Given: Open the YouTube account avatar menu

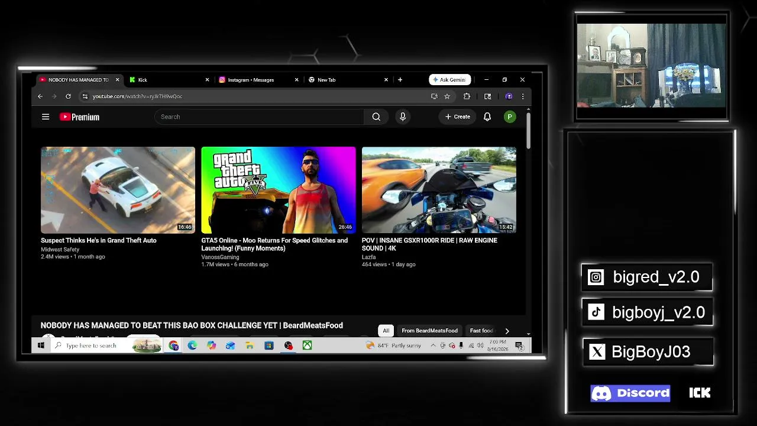Looking at the screenshot, I should (510, 117).
